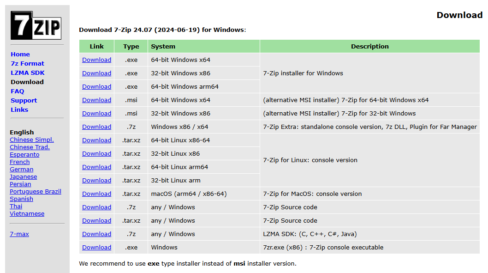
Task: Click the Description column header
Action: (x=370, y=47)
